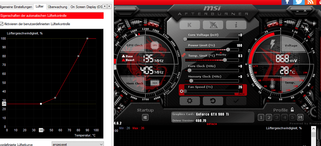This screenshot has height=146, width=321.
Task: Select profile slot 2
Action: 269,117
